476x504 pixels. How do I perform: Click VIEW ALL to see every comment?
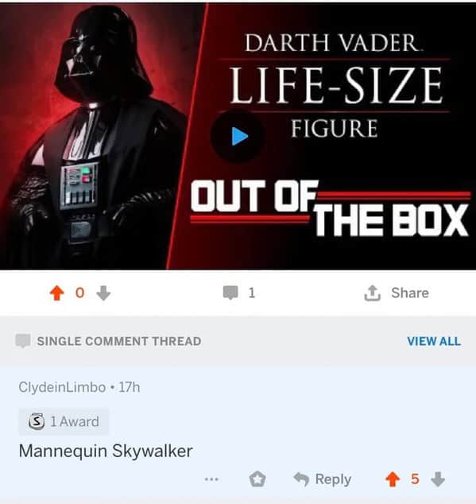[434, 341]
